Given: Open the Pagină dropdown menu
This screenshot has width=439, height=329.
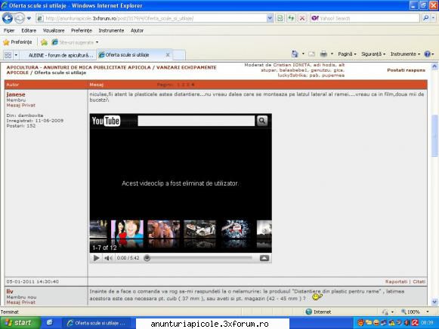Looking at the screenshot, I should click(347, 54).
